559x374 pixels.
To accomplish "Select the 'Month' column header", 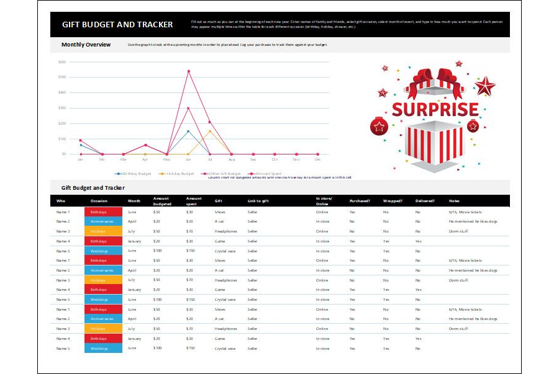I will [134, 201].
